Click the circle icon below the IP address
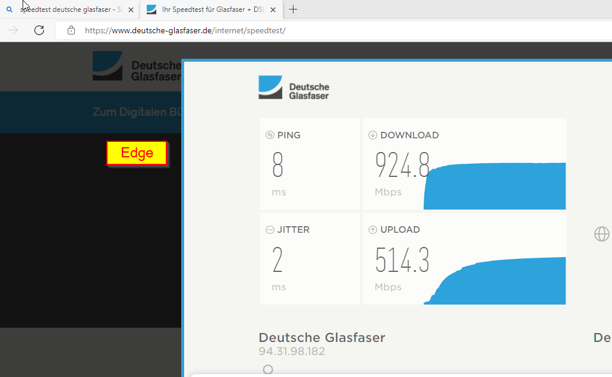 268,369
